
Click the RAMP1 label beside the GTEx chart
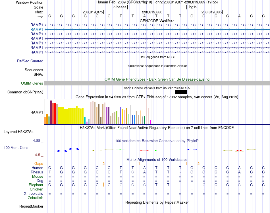click(x=37, y=112)
